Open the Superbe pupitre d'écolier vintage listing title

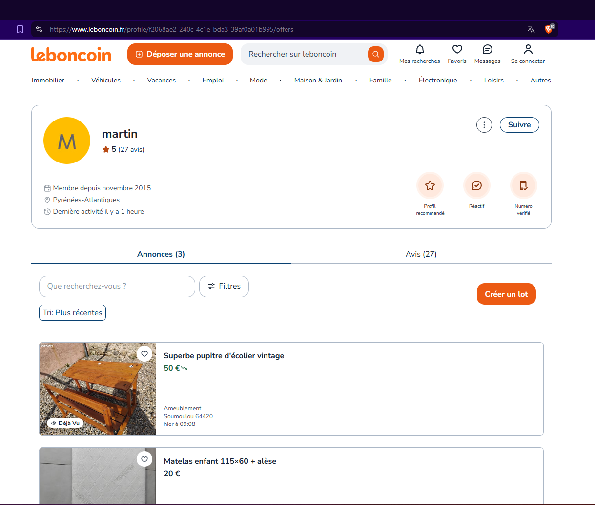coord(224,356)
